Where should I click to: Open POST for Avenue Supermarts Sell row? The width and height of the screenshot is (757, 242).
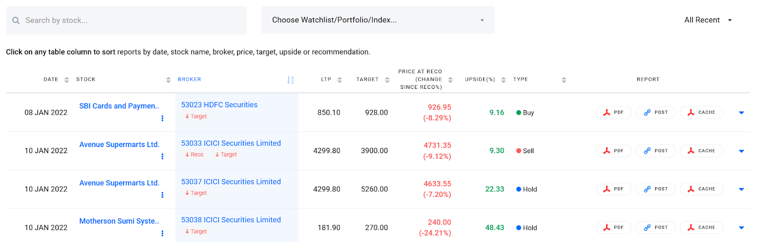pos(656,151)
